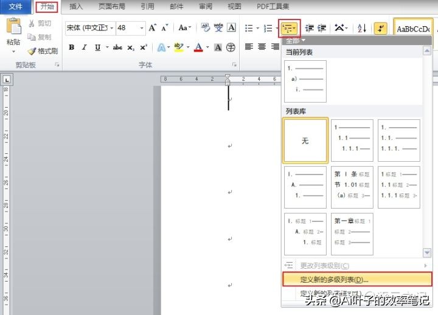438x315 pixels.
Task: Open the underline style dropdown arrow
Action: (107, 47)
